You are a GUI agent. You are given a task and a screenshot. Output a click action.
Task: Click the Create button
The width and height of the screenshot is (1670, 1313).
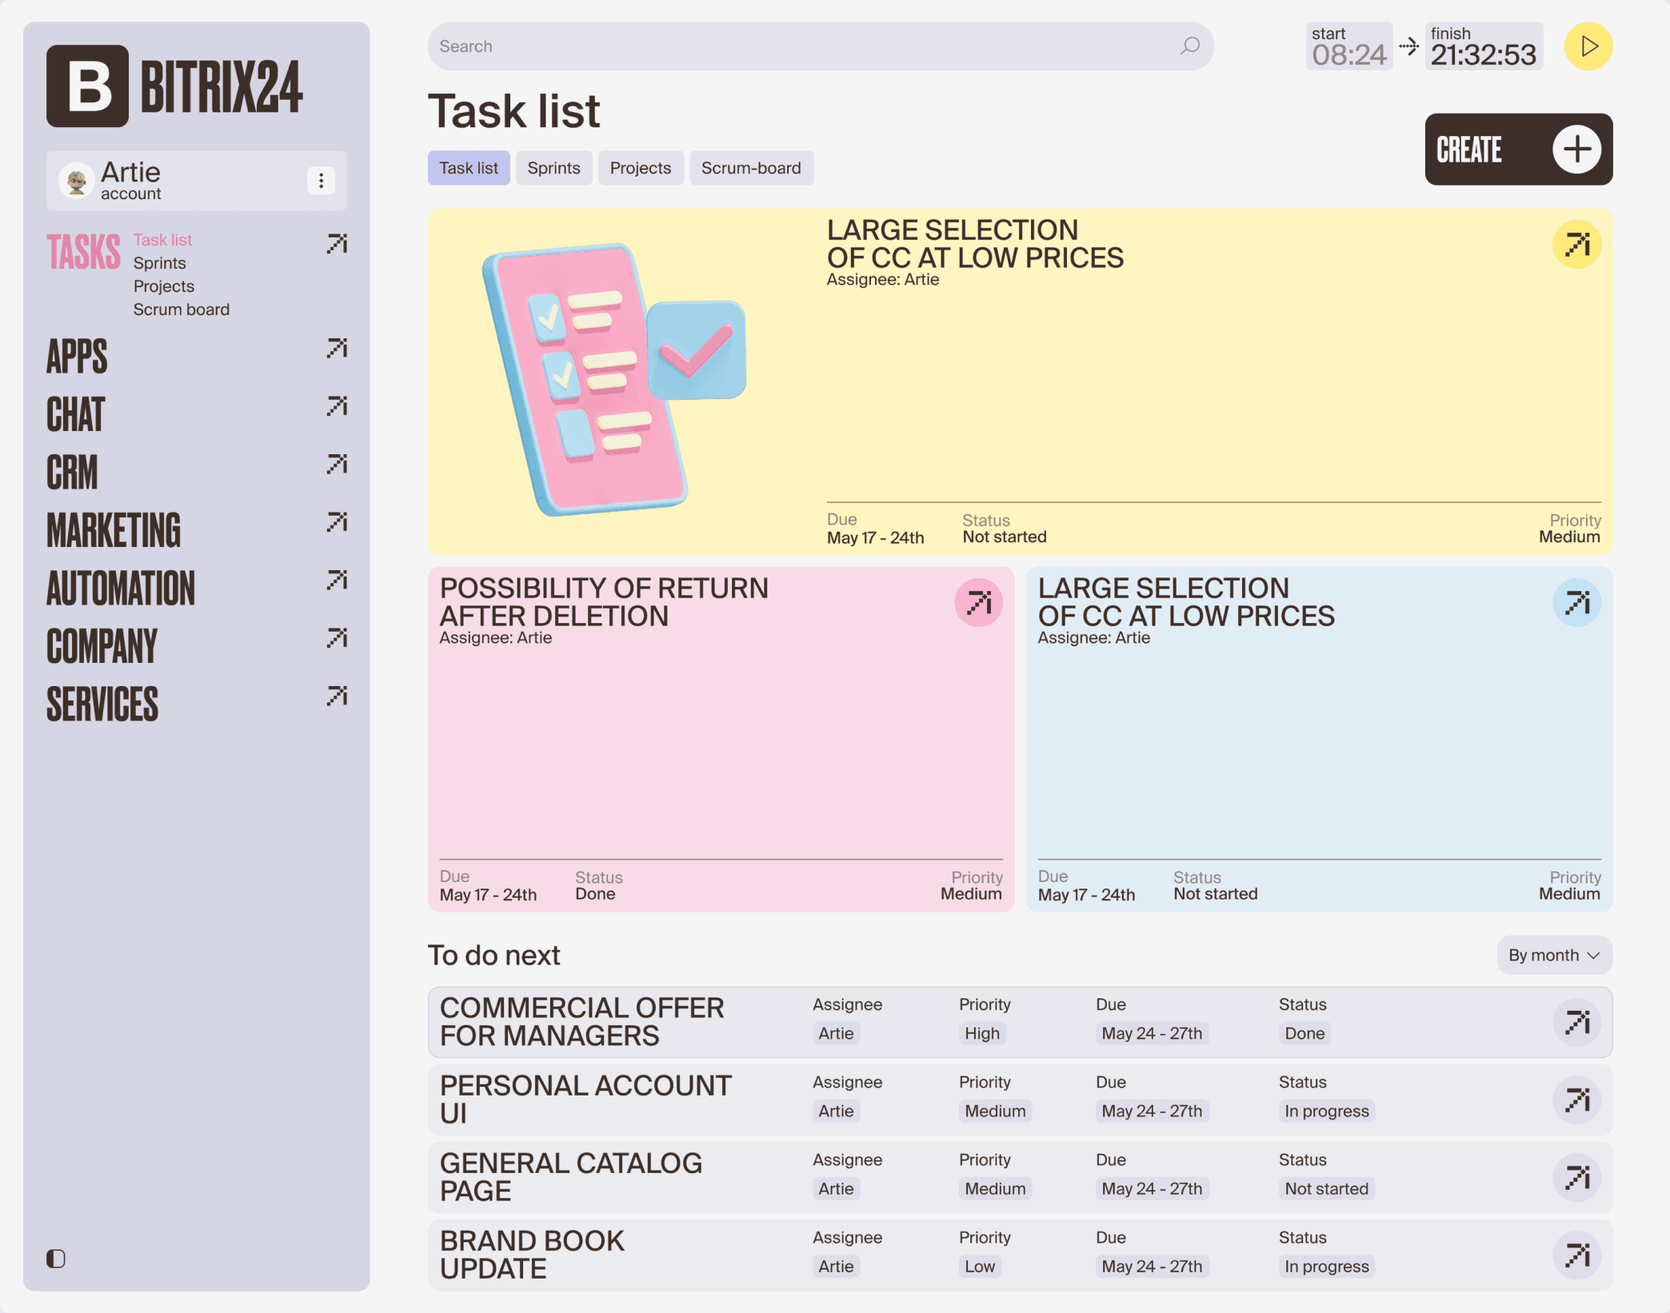point(1518,150)
